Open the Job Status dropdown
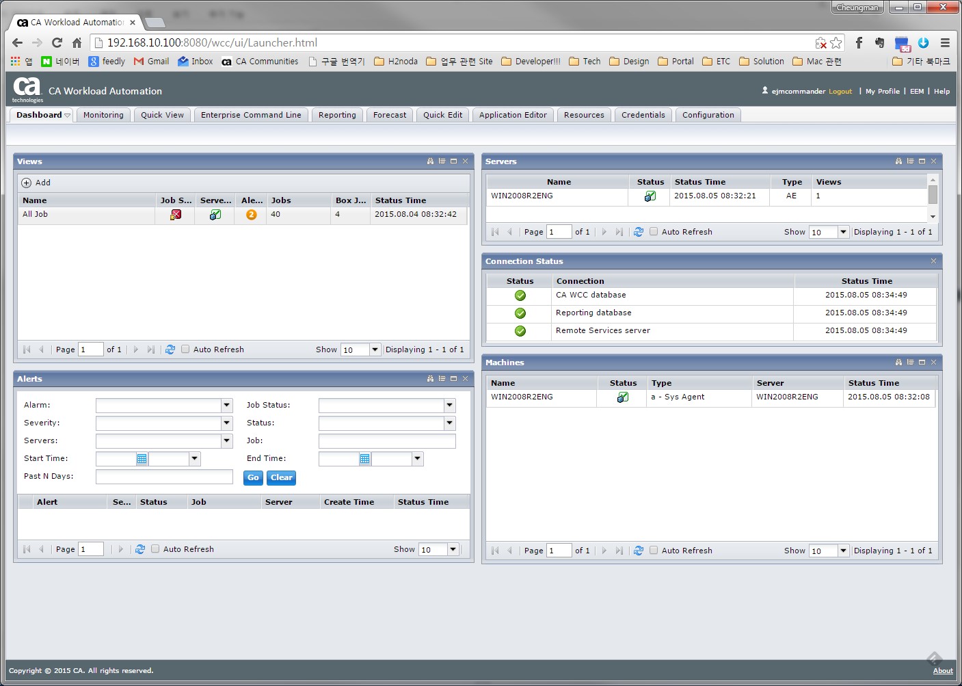The width and height of the screenshot is (962, 686). [x=450, y=406]
